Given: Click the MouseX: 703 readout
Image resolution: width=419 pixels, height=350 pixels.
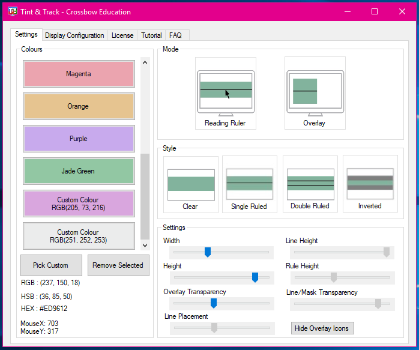Looking at the screenshot, I should pyautogui.click(x=40, y=323).
